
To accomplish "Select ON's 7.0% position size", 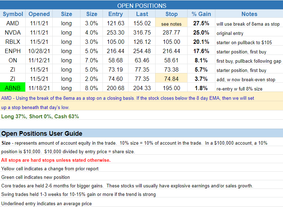I will [x=91, y=60].
